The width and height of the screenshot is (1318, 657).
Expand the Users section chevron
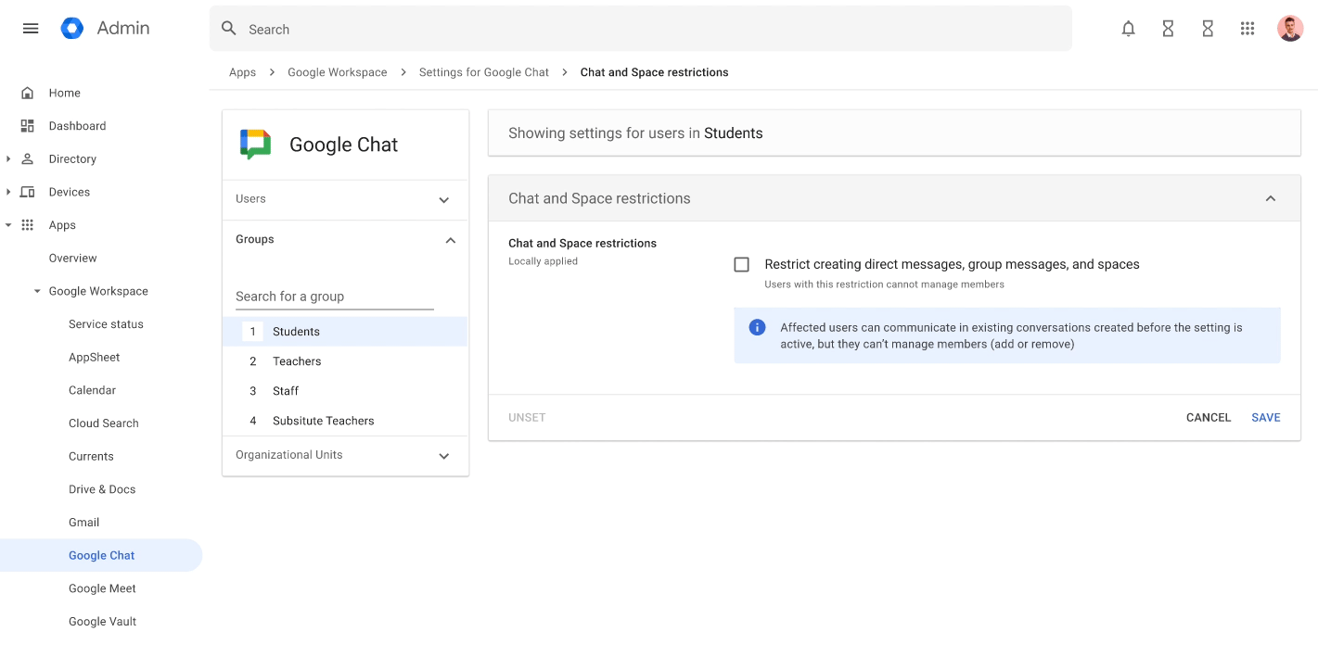[443, 200]
